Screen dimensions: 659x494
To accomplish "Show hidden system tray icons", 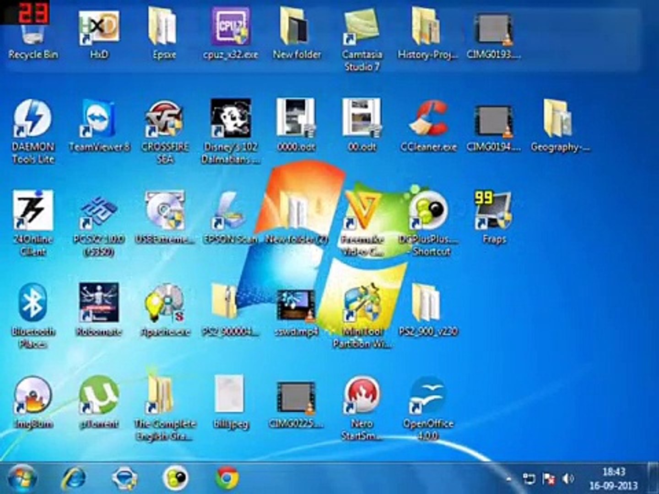I will (x=509, y=479).
